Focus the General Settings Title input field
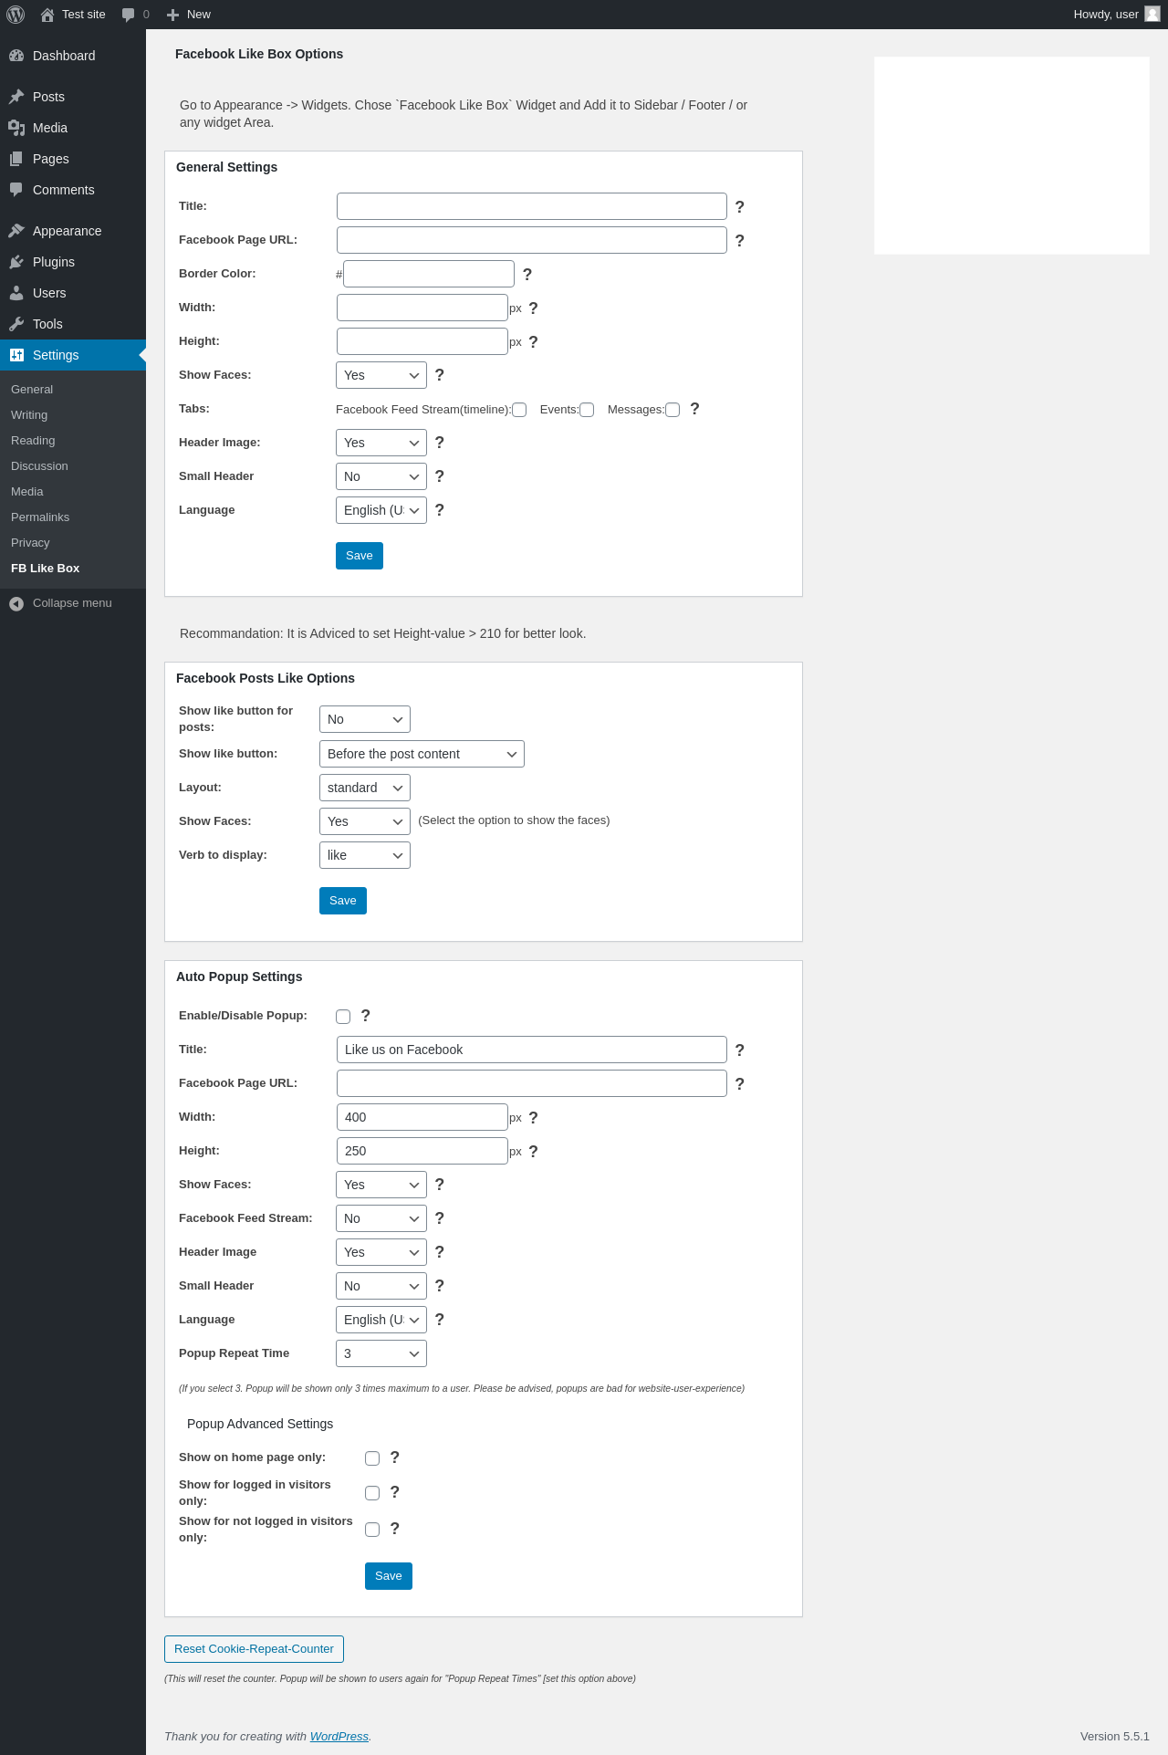The height and width of the screenshot is (1755, 1168). pos(532,206)
